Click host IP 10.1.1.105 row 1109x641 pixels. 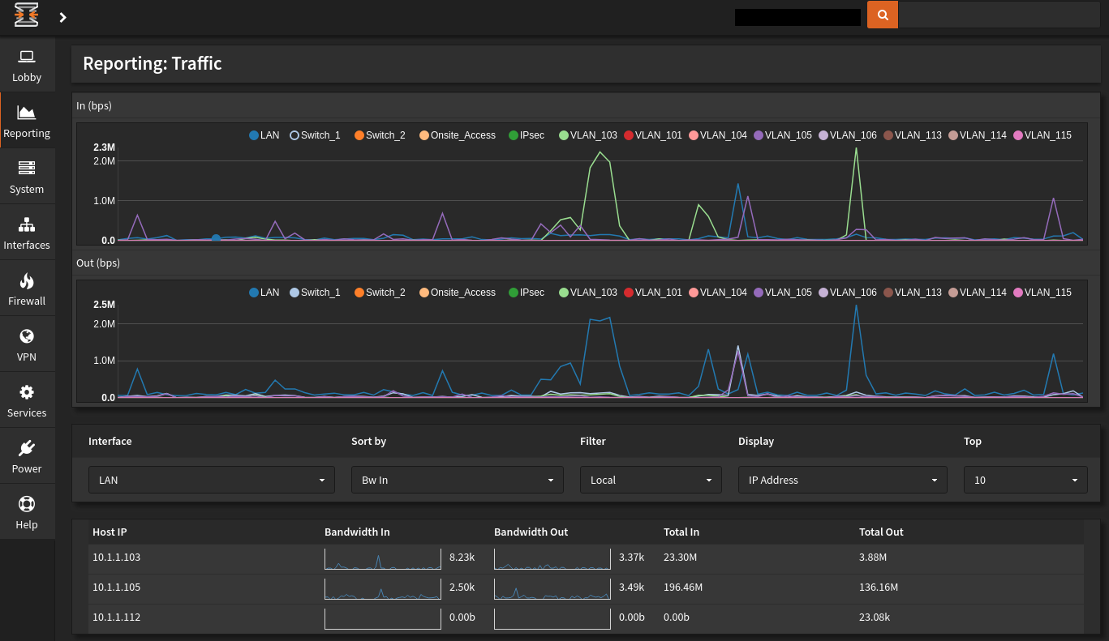(117, 588)
